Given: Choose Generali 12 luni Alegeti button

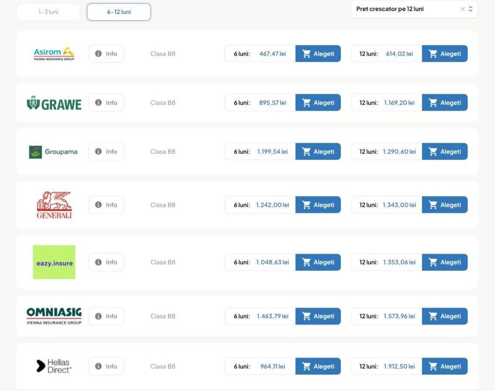Looking at the screenshot, I should (x=445, y=205).
